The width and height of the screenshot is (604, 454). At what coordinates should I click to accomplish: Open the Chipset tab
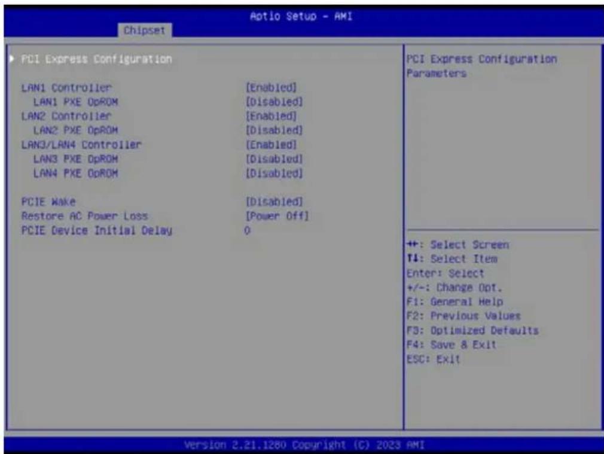coord(145,30)
